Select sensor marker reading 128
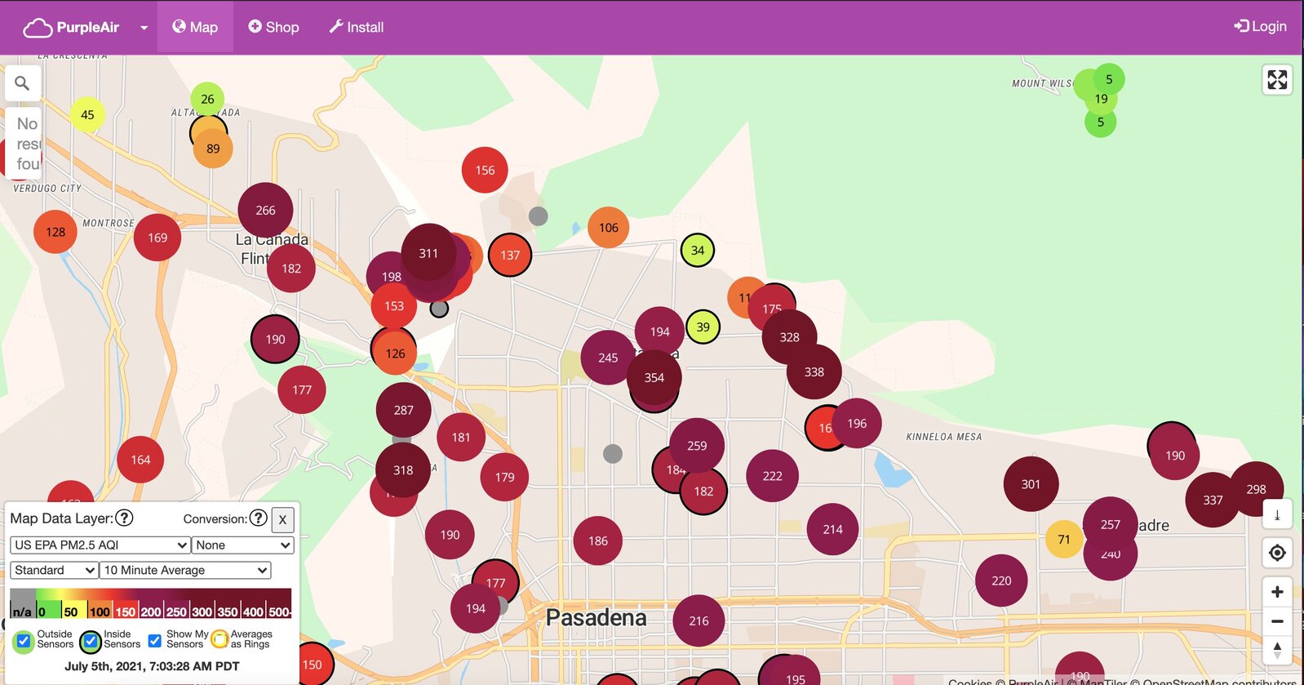This screenshot has height=685, width=1304. tap(55, 232)
